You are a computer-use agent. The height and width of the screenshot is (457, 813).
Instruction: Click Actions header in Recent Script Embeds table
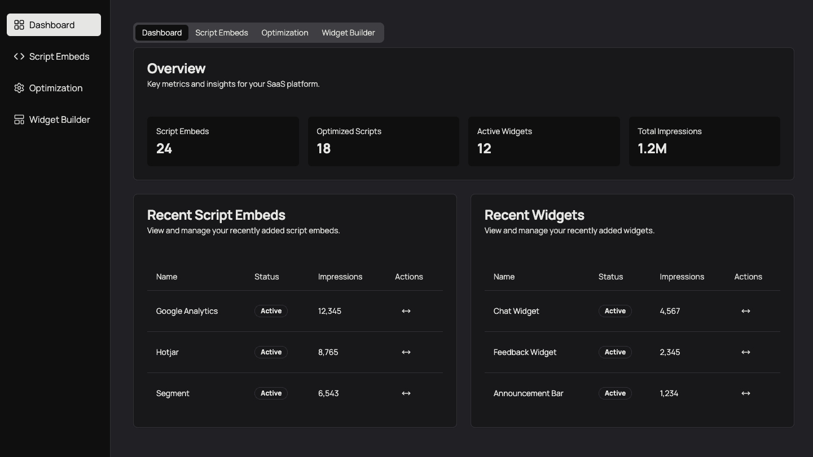pos(409,277)
